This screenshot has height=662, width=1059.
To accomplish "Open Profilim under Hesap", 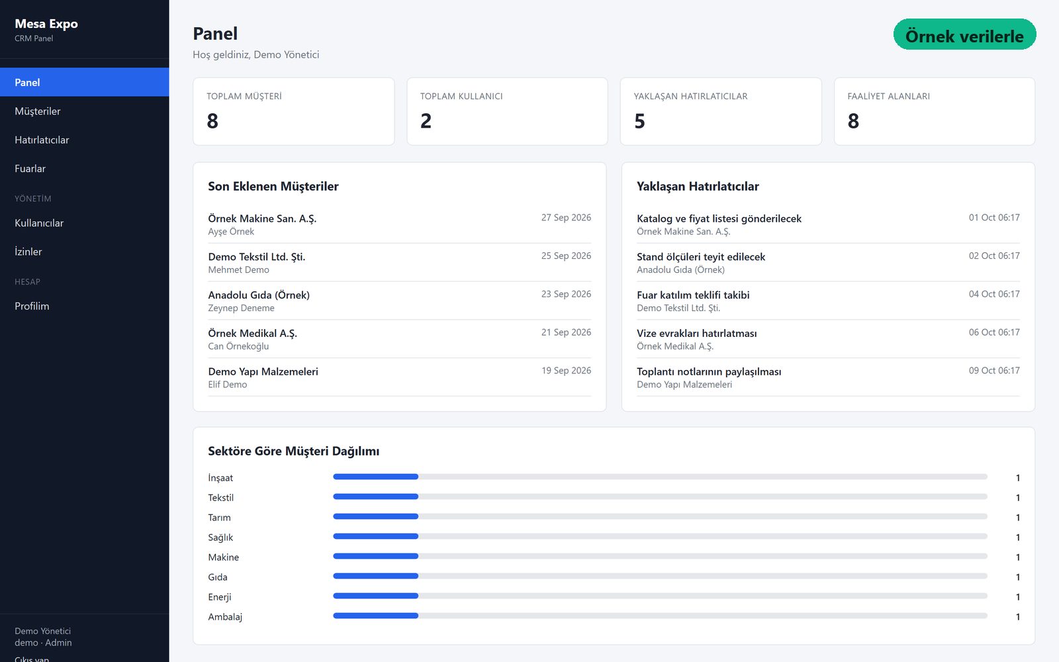I will 84,306.
